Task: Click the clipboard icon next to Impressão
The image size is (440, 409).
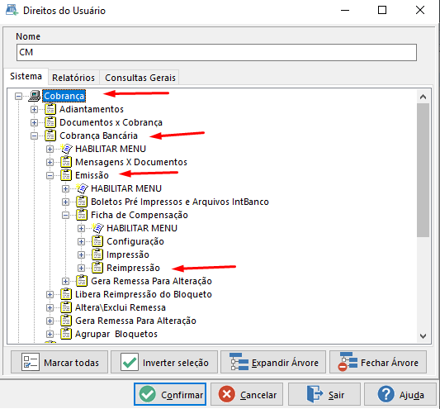Action: 97,254
